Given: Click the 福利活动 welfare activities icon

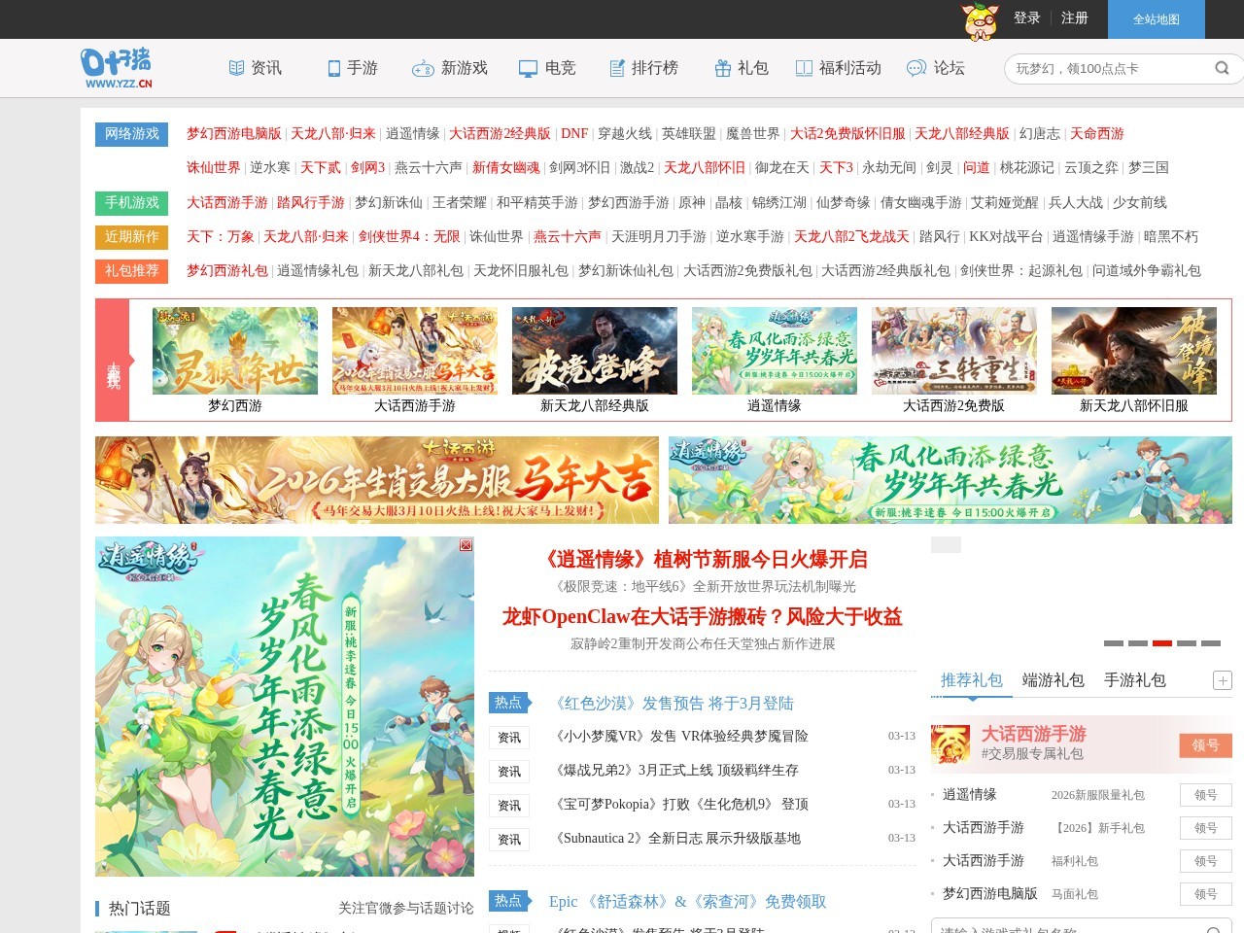Looking at the screenshot, I should point(804,67).
